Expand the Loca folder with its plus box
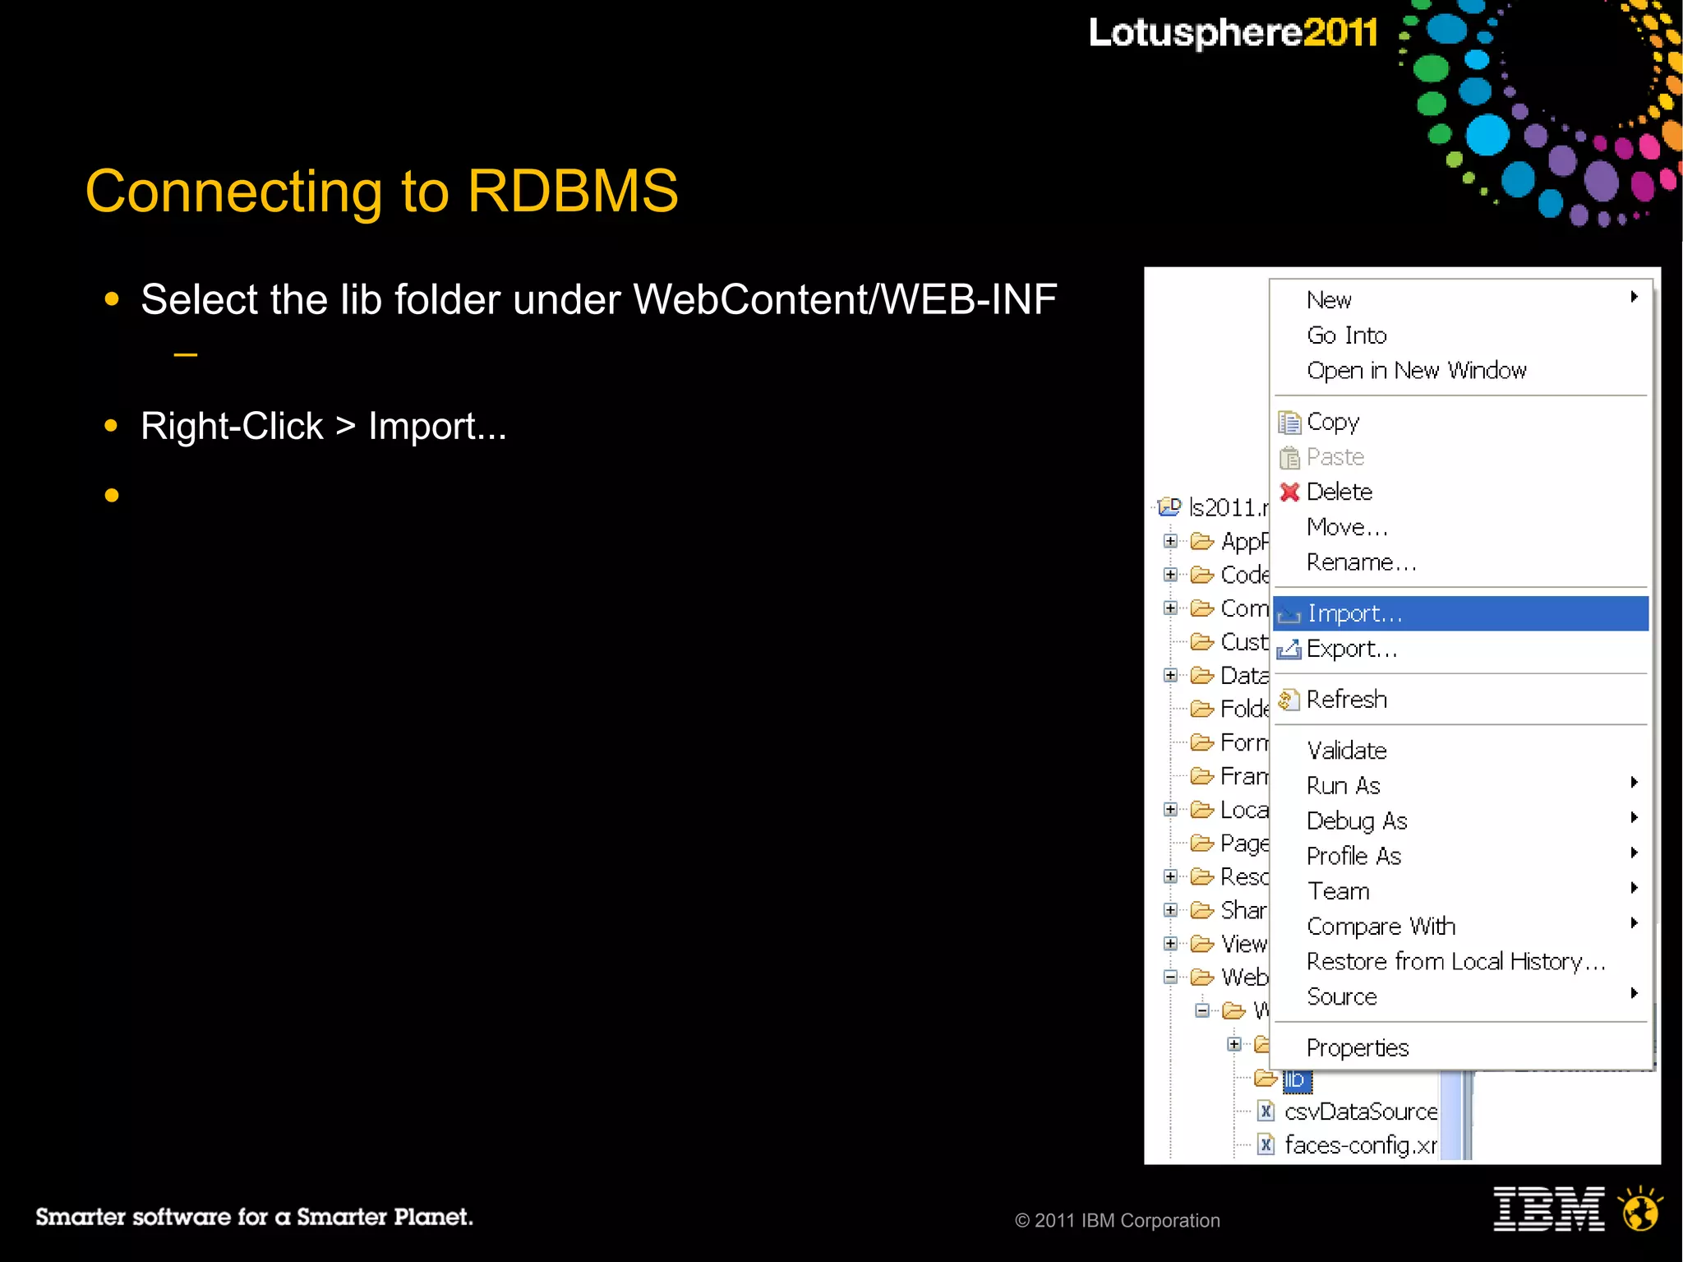 [x=1170, y=810]
